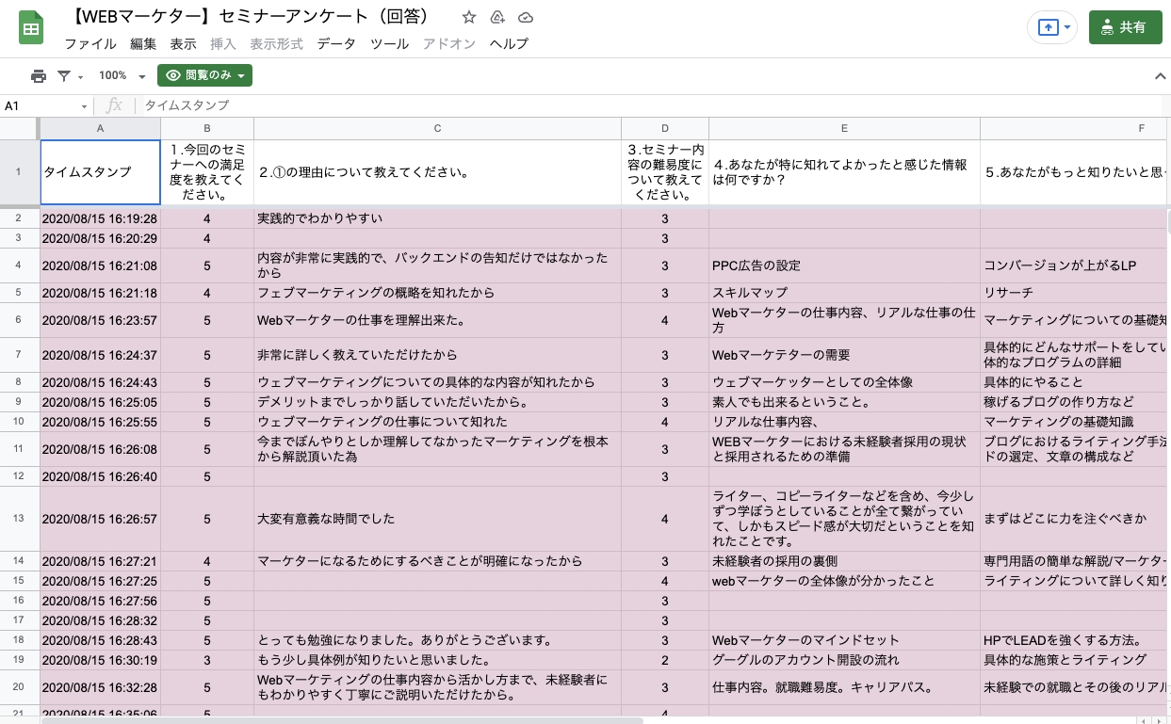Click the fx function icon
This screenshot has height=724, width=1171.
click(114, 106)
